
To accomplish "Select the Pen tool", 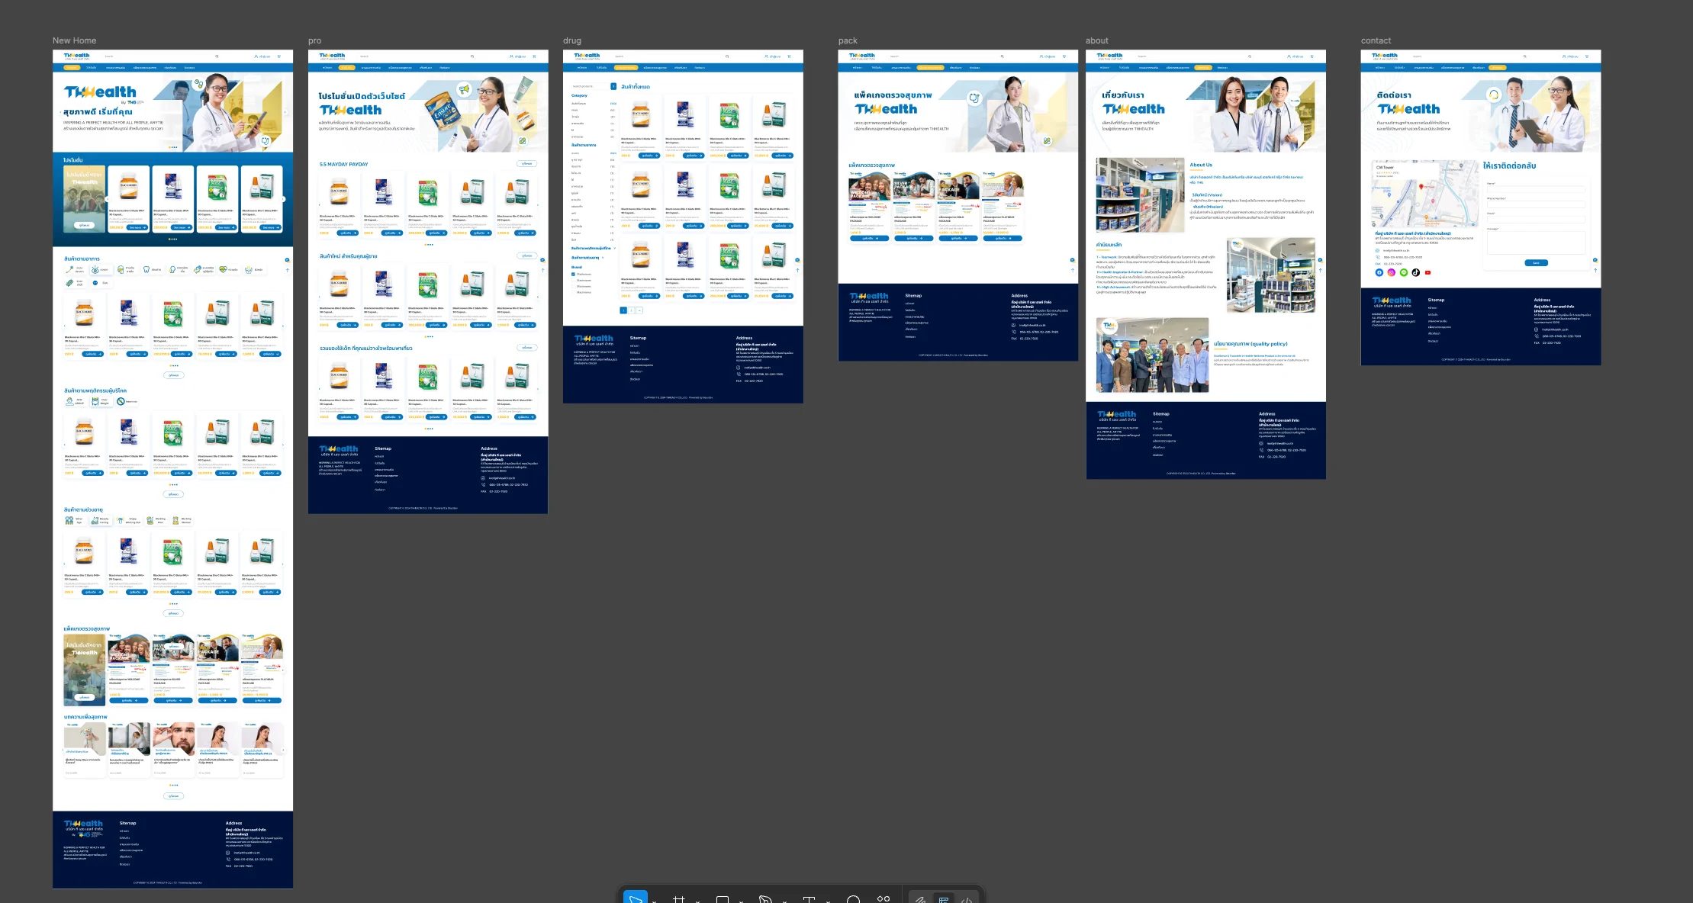I will tap(765, 900).
